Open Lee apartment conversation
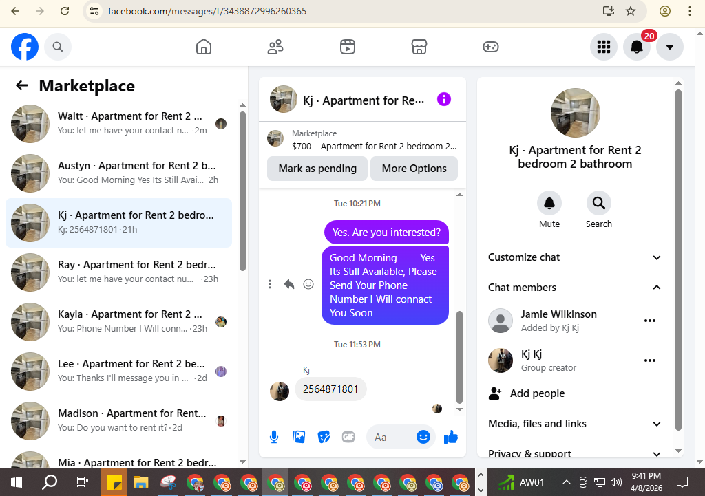The height and width of the screenshot is (496, 705). point(118,371)
